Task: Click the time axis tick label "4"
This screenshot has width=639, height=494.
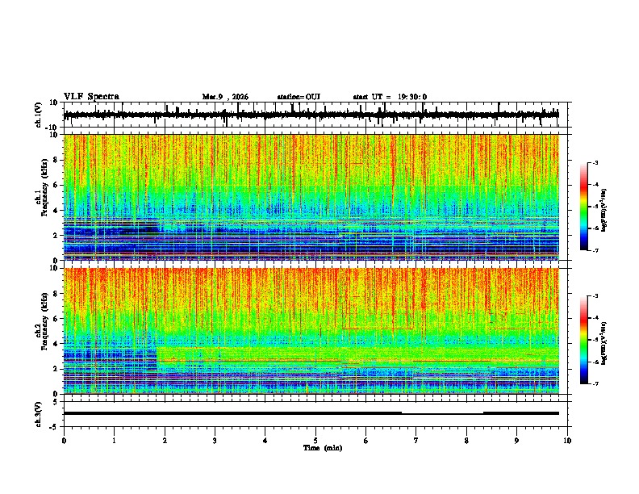Action: 265,441
